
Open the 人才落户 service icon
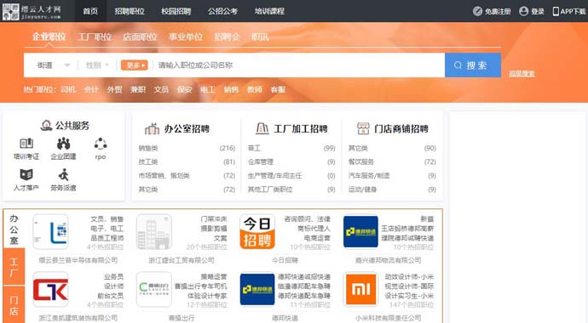click(x=26, y=174)
